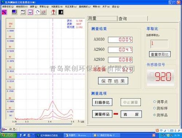Click the 吸光度 value readout on the chart

pyautogui.click(x=79, y=27)
